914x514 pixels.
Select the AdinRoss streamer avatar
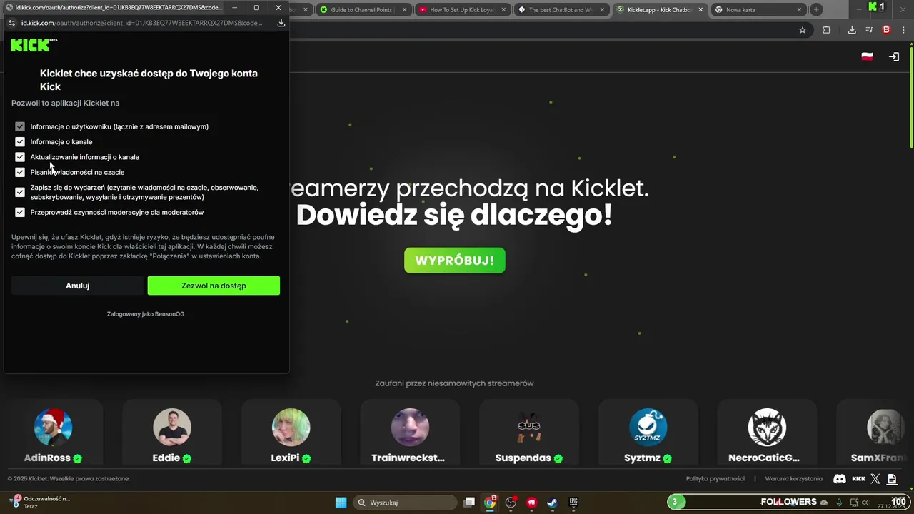(54, 428)
